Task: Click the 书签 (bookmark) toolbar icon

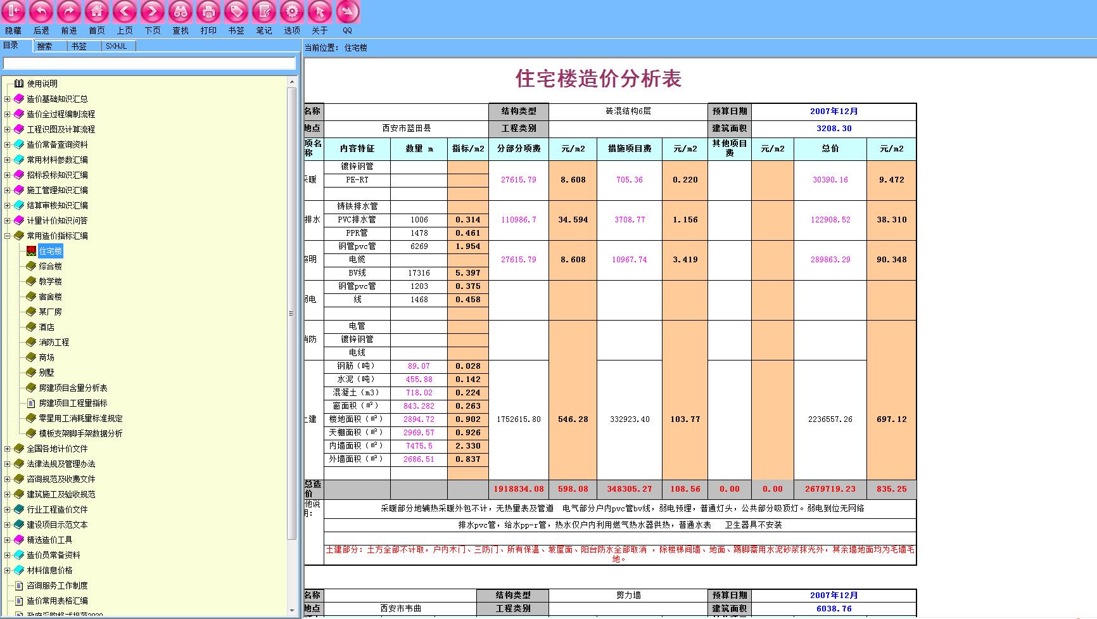Action: pos(236,12)
